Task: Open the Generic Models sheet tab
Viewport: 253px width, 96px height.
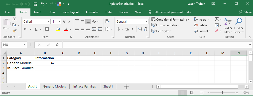Action: click(x=54, y=86)
